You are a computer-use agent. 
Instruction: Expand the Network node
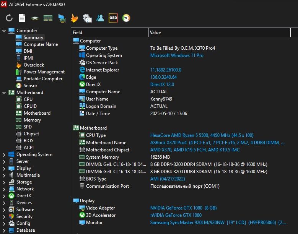(x=4, y=189)
